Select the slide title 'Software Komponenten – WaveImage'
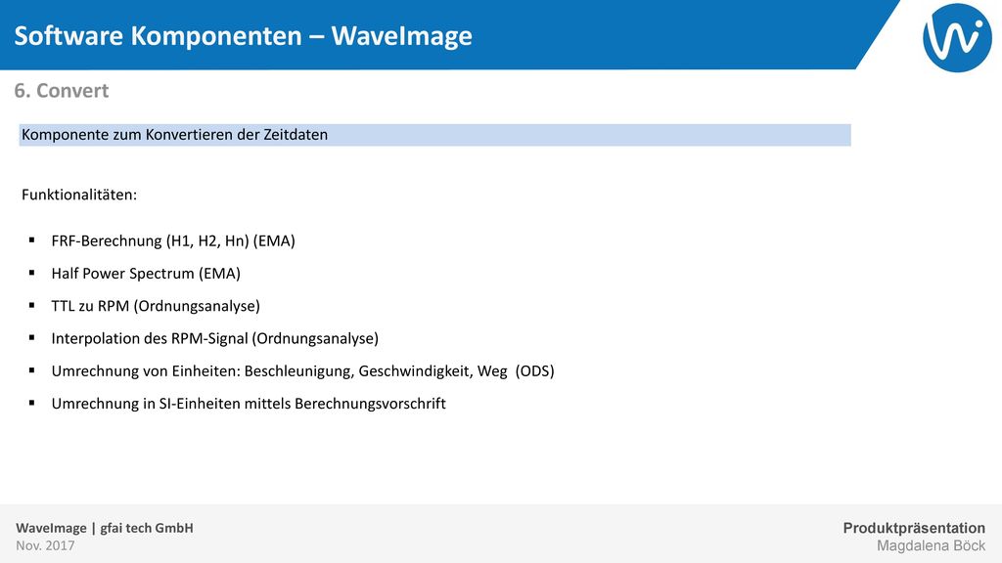 tap(243, 36)
